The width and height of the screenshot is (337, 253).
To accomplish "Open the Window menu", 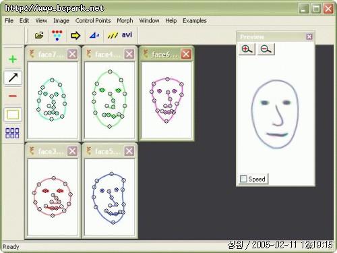I will [149, 21].
